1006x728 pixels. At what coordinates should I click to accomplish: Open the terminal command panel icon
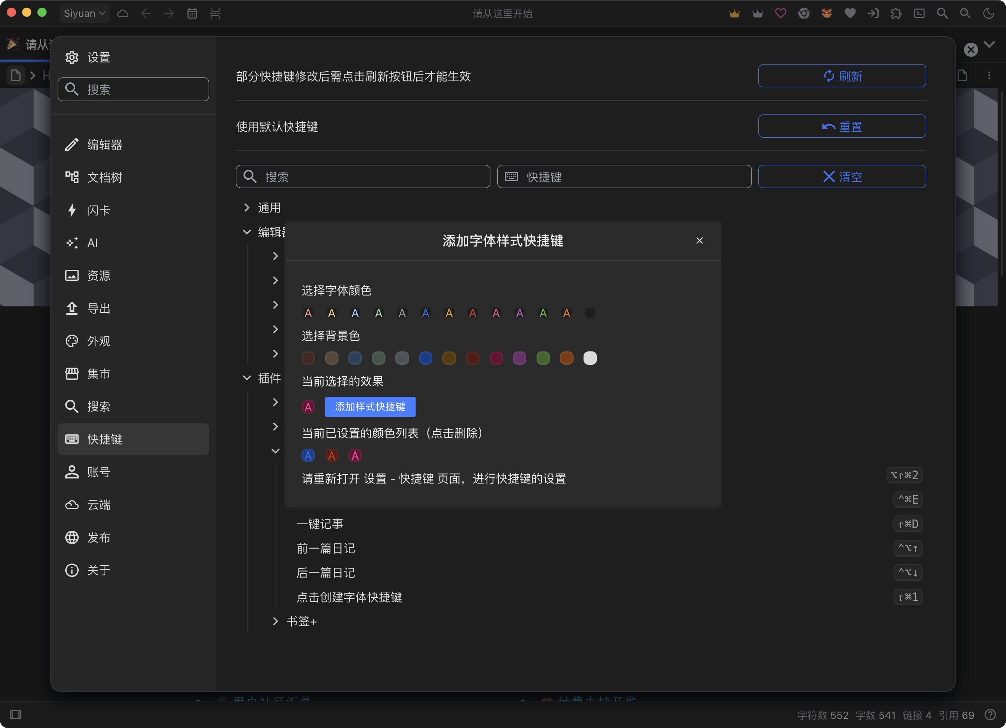click(919, 13)
